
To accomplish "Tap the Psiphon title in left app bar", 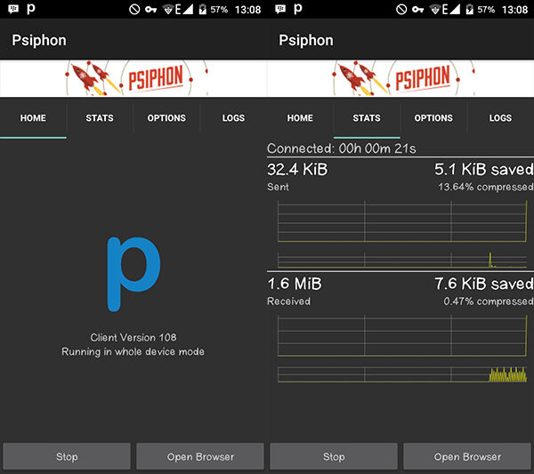I will [39, 41].
